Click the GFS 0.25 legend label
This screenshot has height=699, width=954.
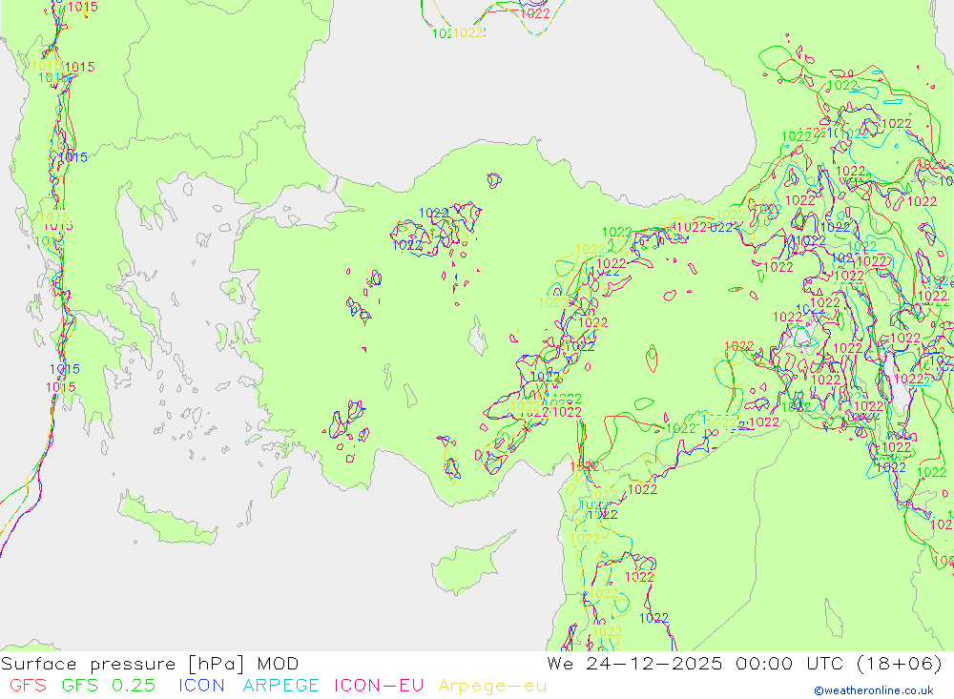pyautogui.click(x=109, y=686)
